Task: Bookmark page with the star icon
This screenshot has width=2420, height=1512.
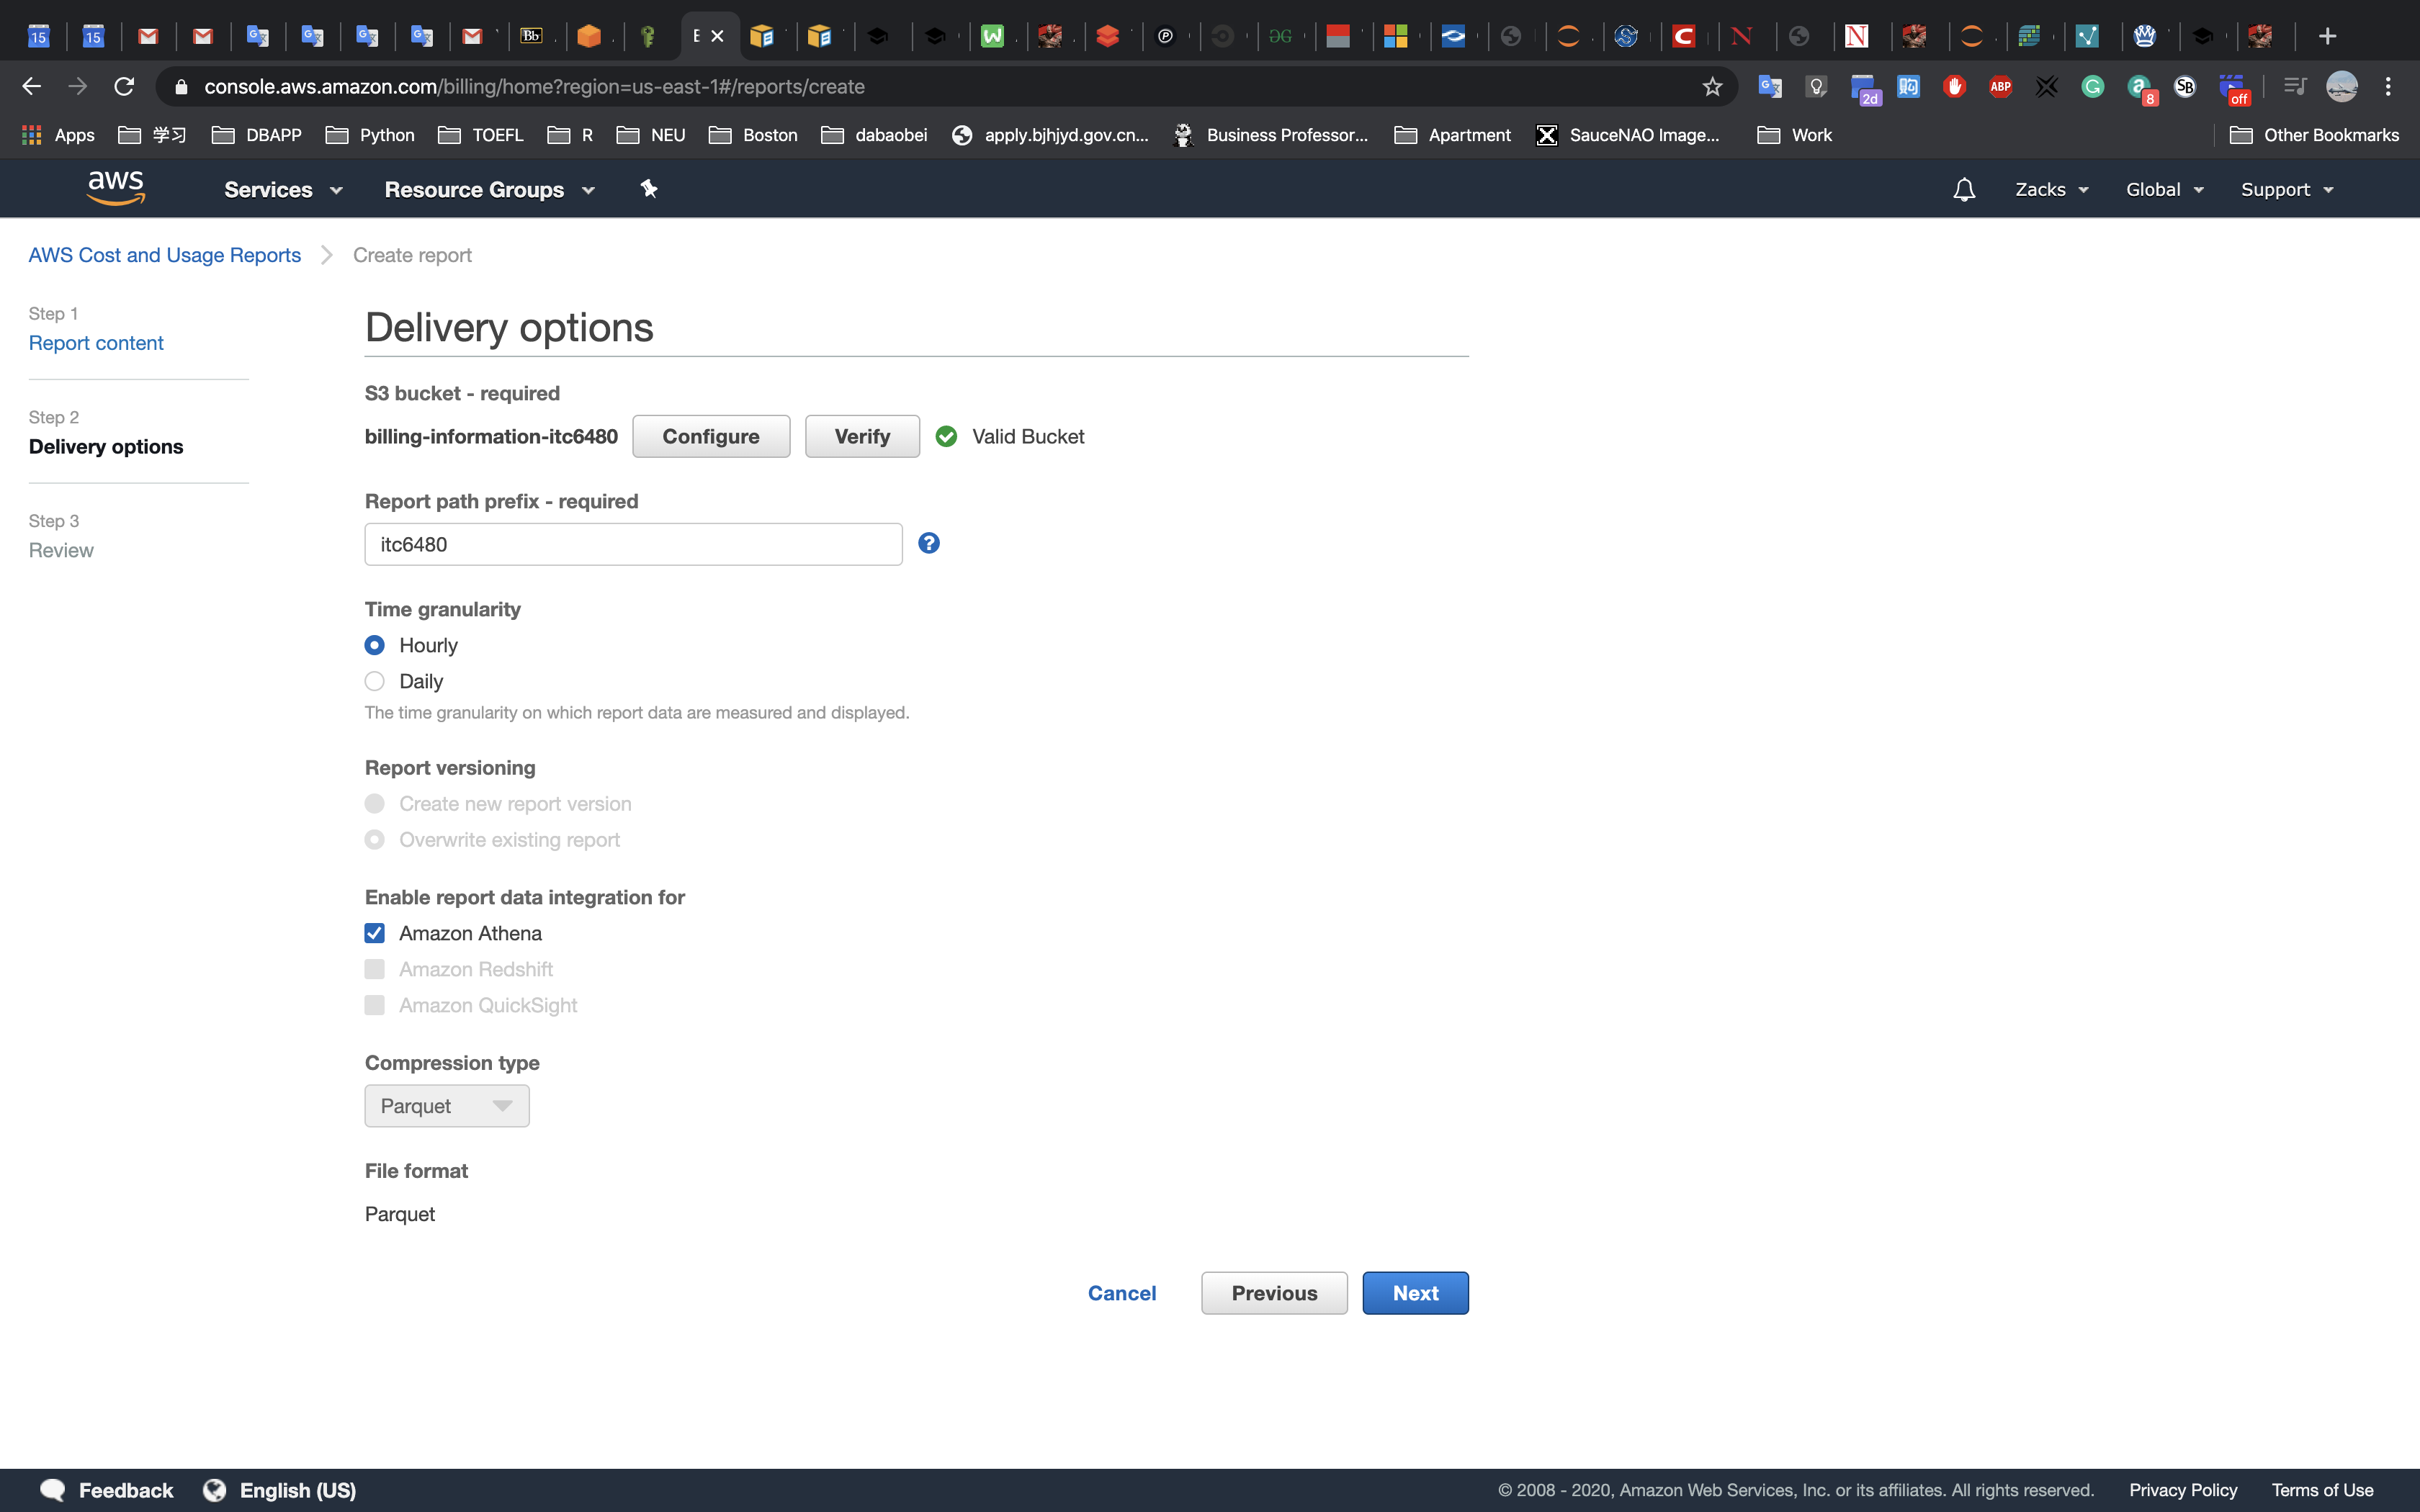Action: point(1712,87)
